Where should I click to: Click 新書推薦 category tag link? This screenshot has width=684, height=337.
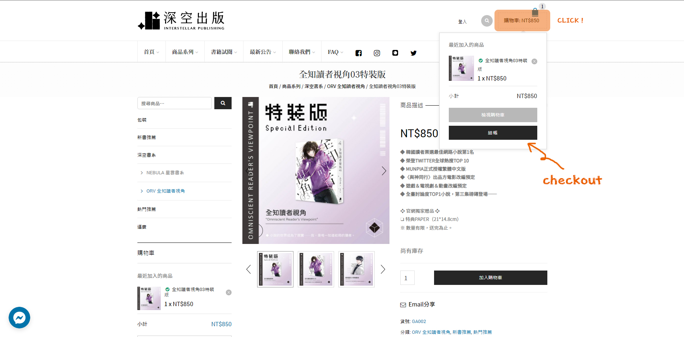462,332
